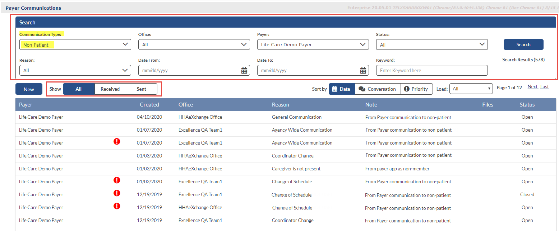This screenshot has height=231, width=559.
Task: Open the 04/10/2020 created date cell
Action: 149,117
